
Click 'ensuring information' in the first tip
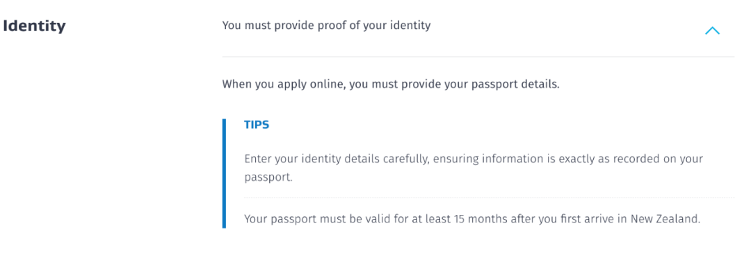tap(487, 159)
